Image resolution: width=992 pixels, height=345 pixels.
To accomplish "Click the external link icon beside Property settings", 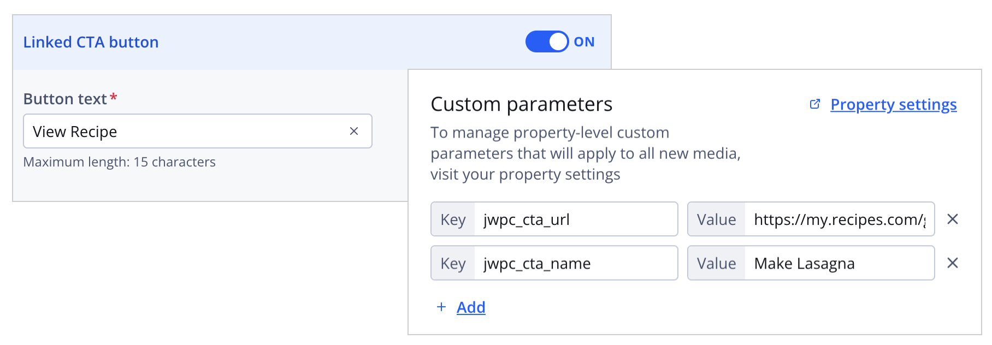I will (816, 104).
